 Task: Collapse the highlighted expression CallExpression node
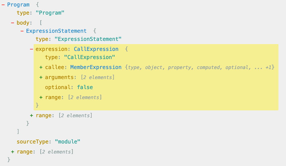coord(31,49)
